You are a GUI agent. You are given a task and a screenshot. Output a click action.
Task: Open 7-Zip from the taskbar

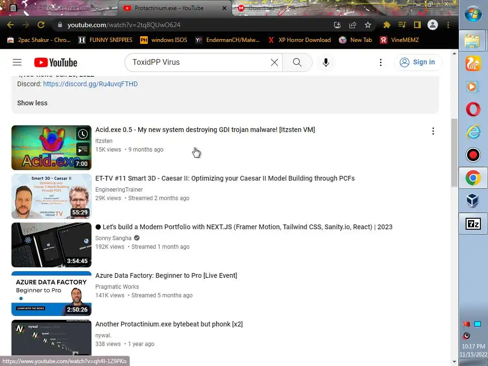(x=473, y=224)
